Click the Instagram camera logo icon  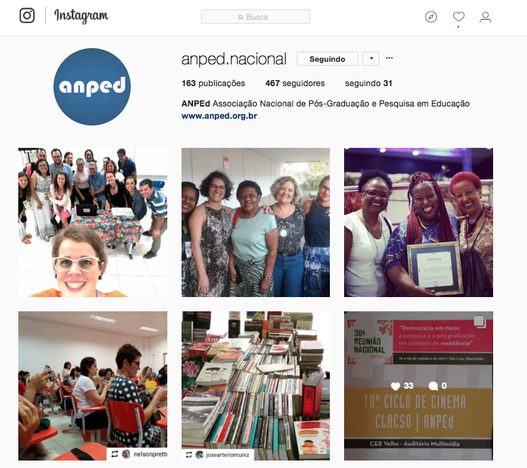(27, 16)
